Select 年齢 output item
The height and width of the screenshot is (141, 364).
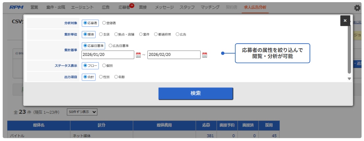120,77
